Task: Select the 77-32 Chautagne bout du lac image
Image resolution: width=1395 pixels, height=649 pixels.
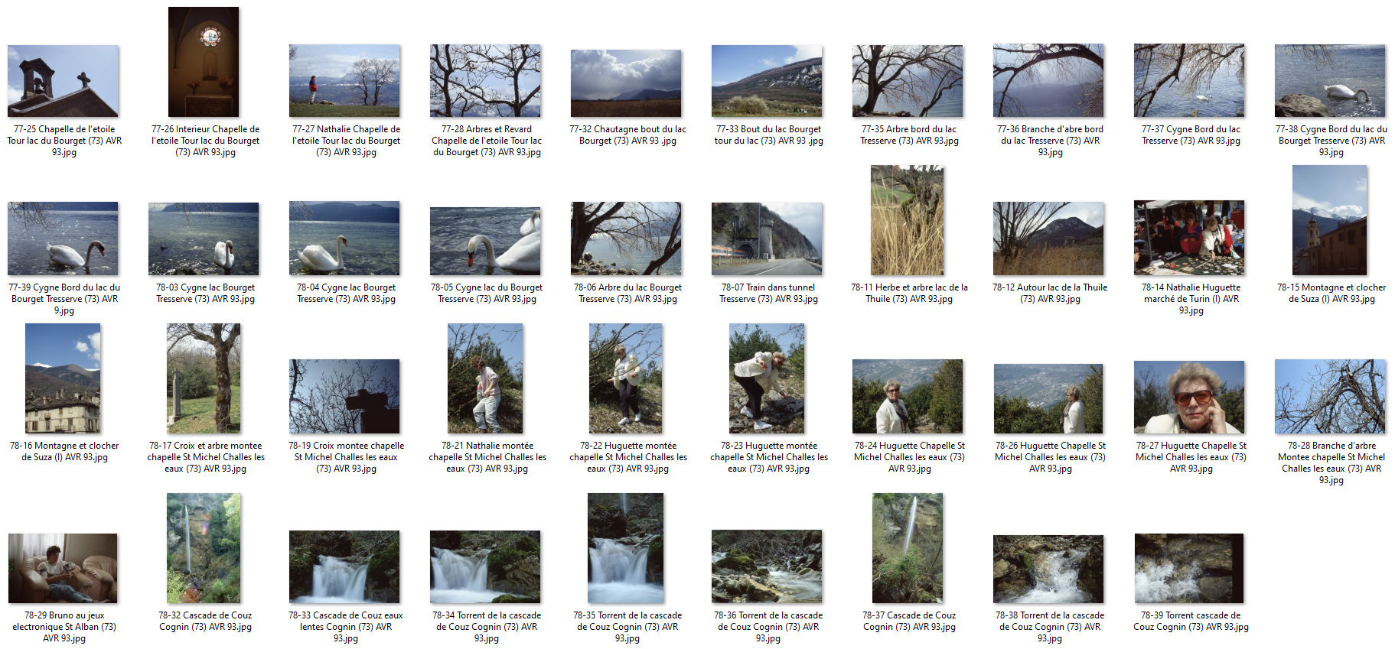Action: pyautogui.click(x=626, y=83)
